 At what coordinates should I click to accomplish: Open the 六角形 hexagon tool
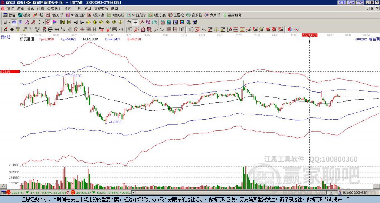pyautogui.click(x=213, y=15)
